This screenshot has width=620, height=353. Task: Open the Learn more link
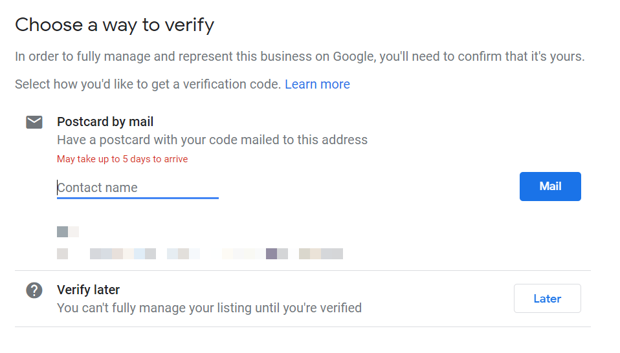point(317,84)
